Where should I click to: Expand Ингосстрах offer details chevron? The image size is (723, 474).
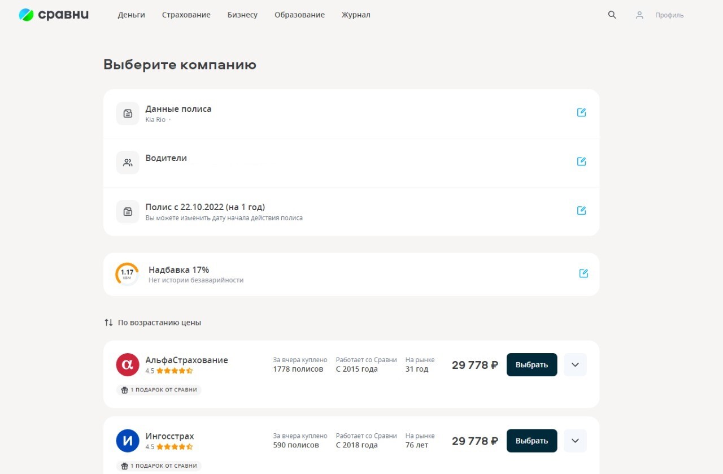point(576,441)
